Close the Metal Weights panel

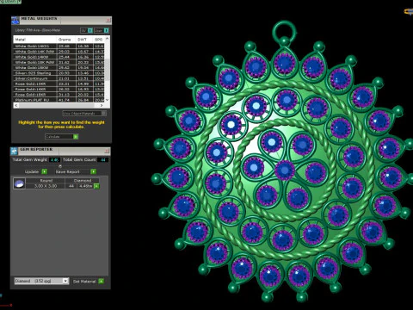(x=108, y=20)
